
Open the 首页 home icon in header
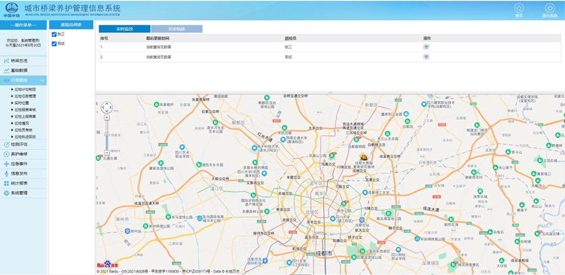(x=519, y=8)
